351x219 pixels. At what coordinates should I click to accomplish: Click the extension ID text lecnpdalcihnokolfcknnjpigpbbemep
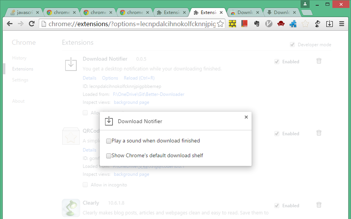pyautogui.click(x=125, y=86)
